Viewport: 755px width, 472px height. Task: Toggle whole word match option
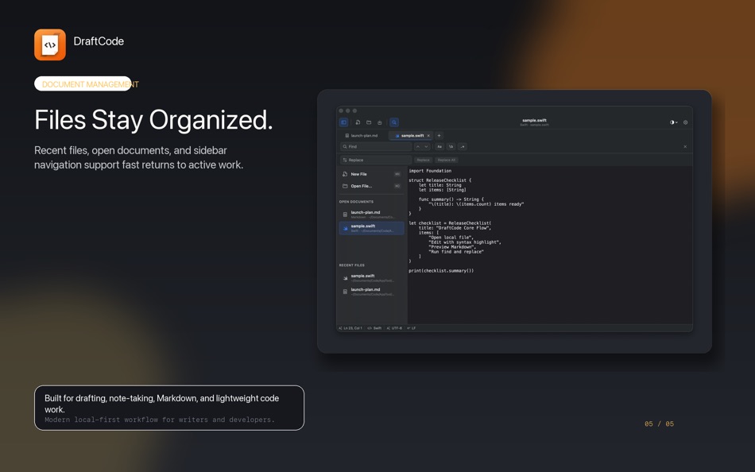point(451,146)
